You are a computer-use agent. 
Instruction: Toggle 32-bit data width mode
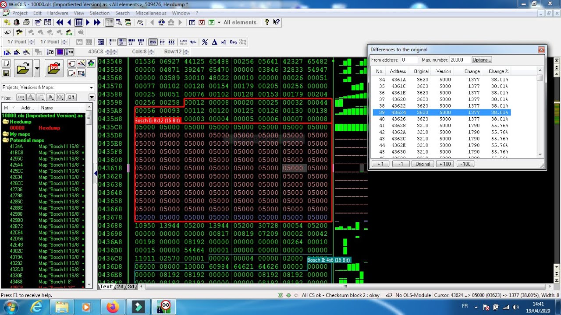[131, 42]
